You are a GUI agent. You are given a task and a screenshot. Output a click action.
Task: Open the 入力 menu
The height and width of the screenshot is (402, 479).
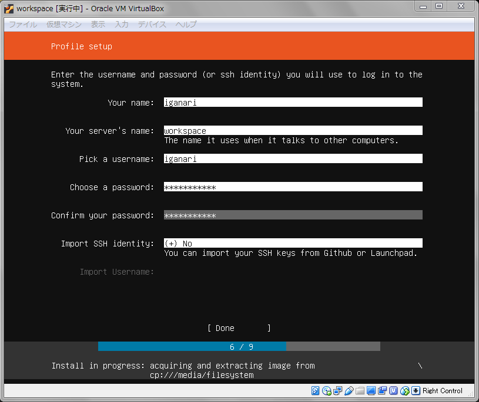[122, 24]
